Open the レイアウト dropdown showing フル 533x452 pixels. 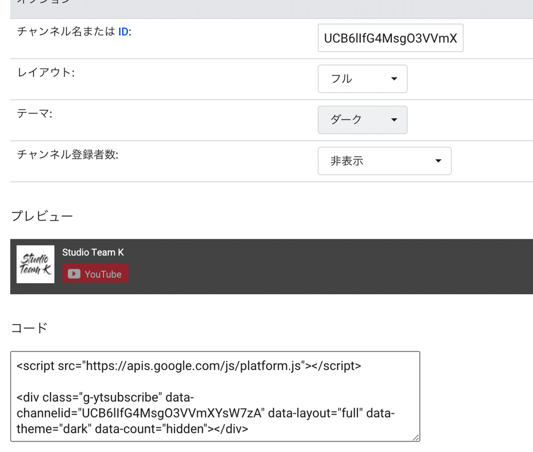[x=362, y=79]
